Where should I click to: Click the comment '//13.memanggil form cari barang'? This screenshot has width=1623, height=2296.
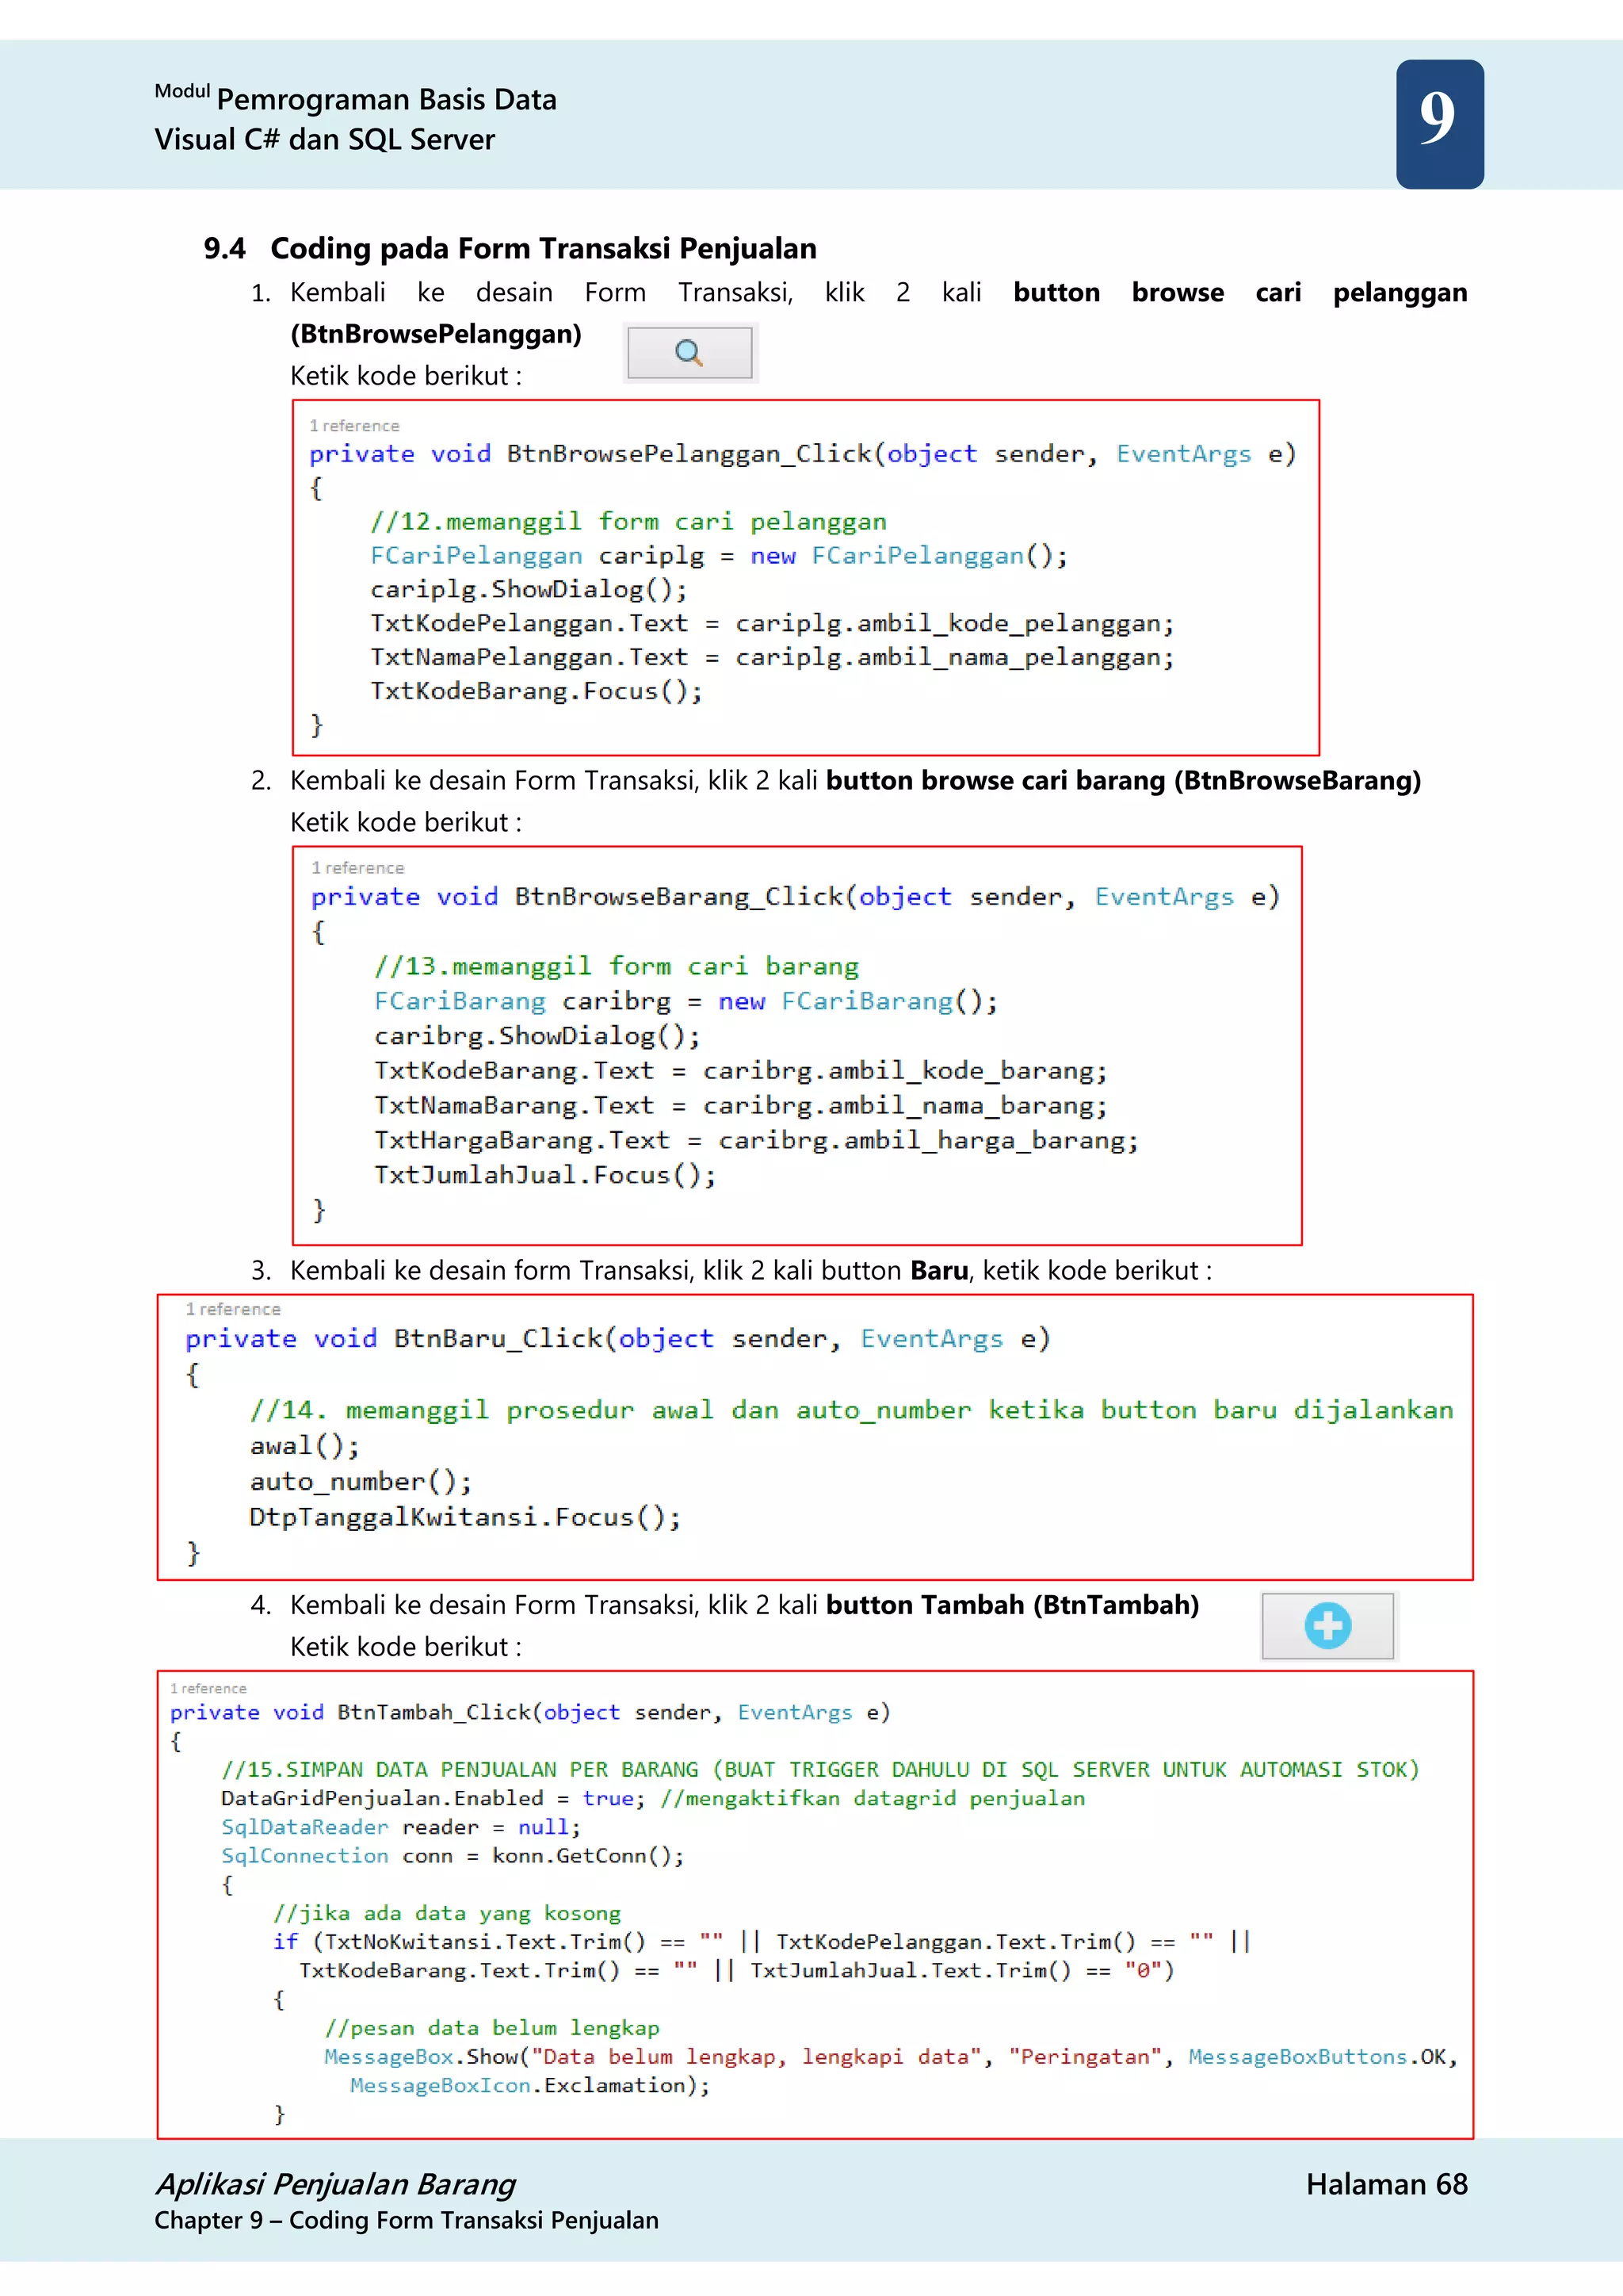617,966
